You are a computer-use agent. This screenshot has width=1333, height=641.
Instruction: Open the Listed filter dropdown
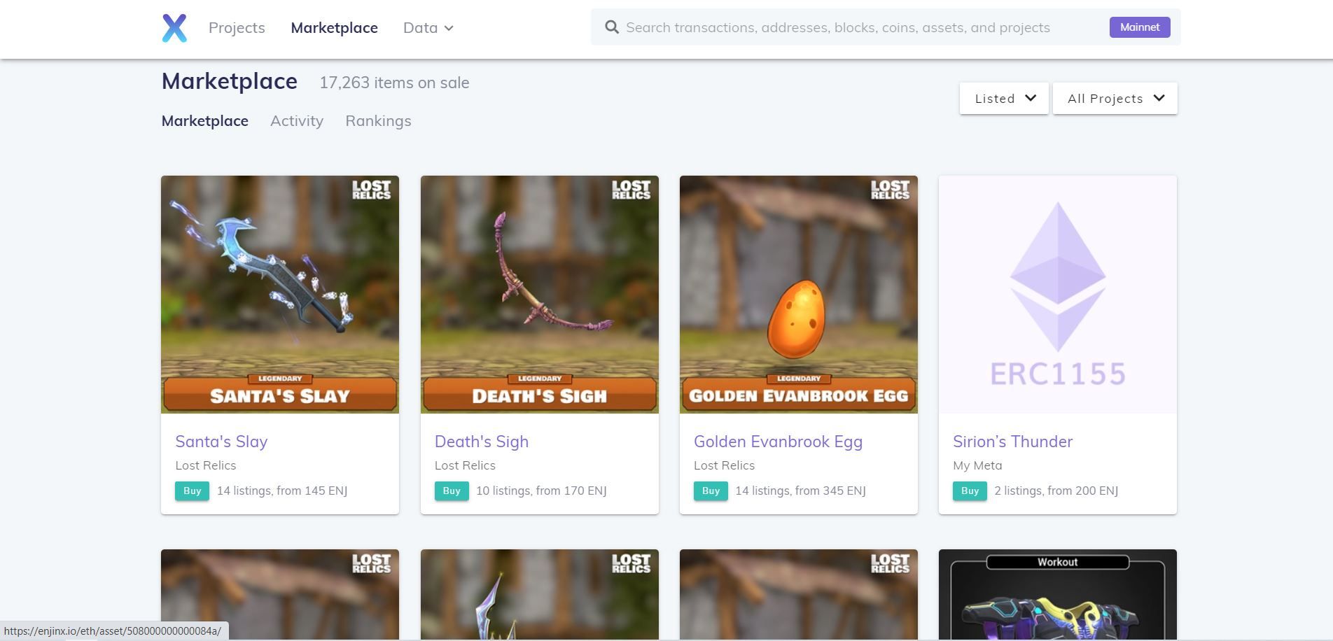1004,99
